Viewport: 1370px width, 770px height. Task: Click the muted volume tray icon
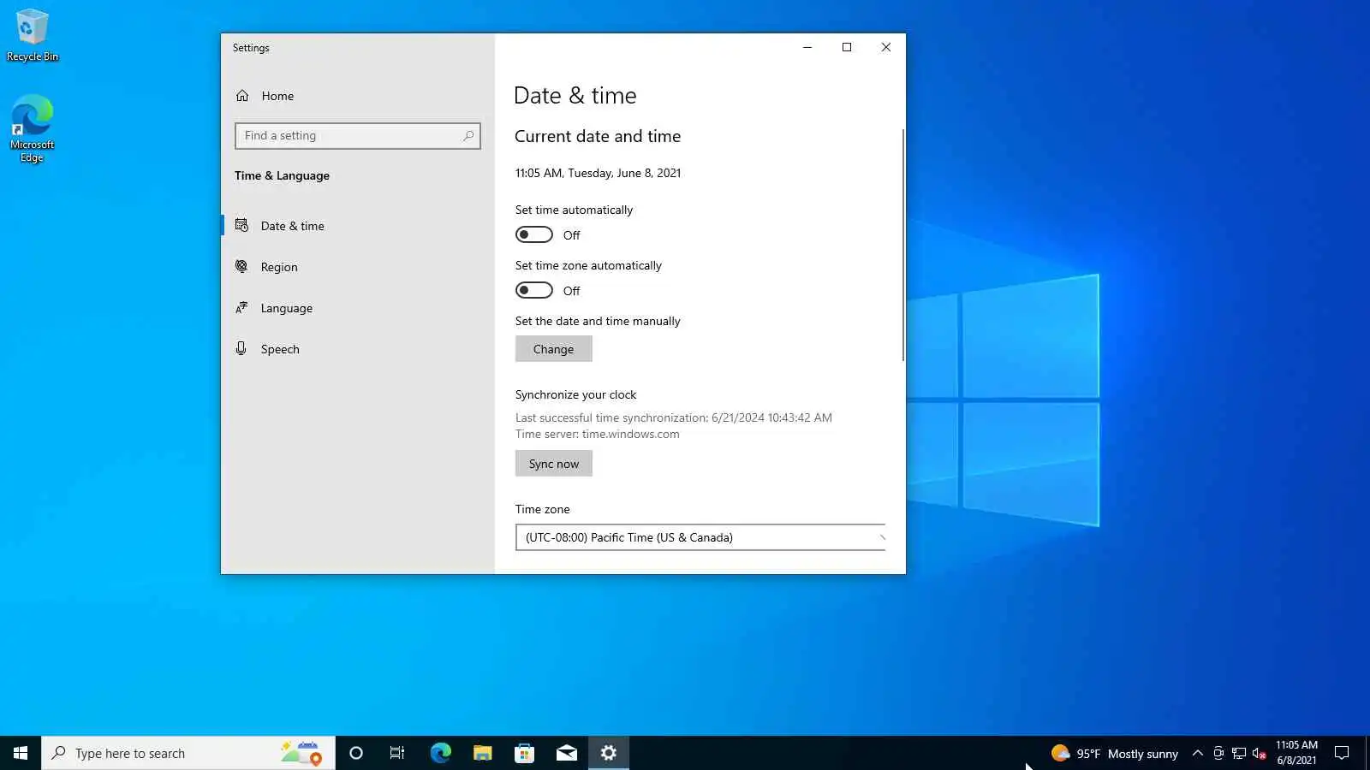(1259, 753)
